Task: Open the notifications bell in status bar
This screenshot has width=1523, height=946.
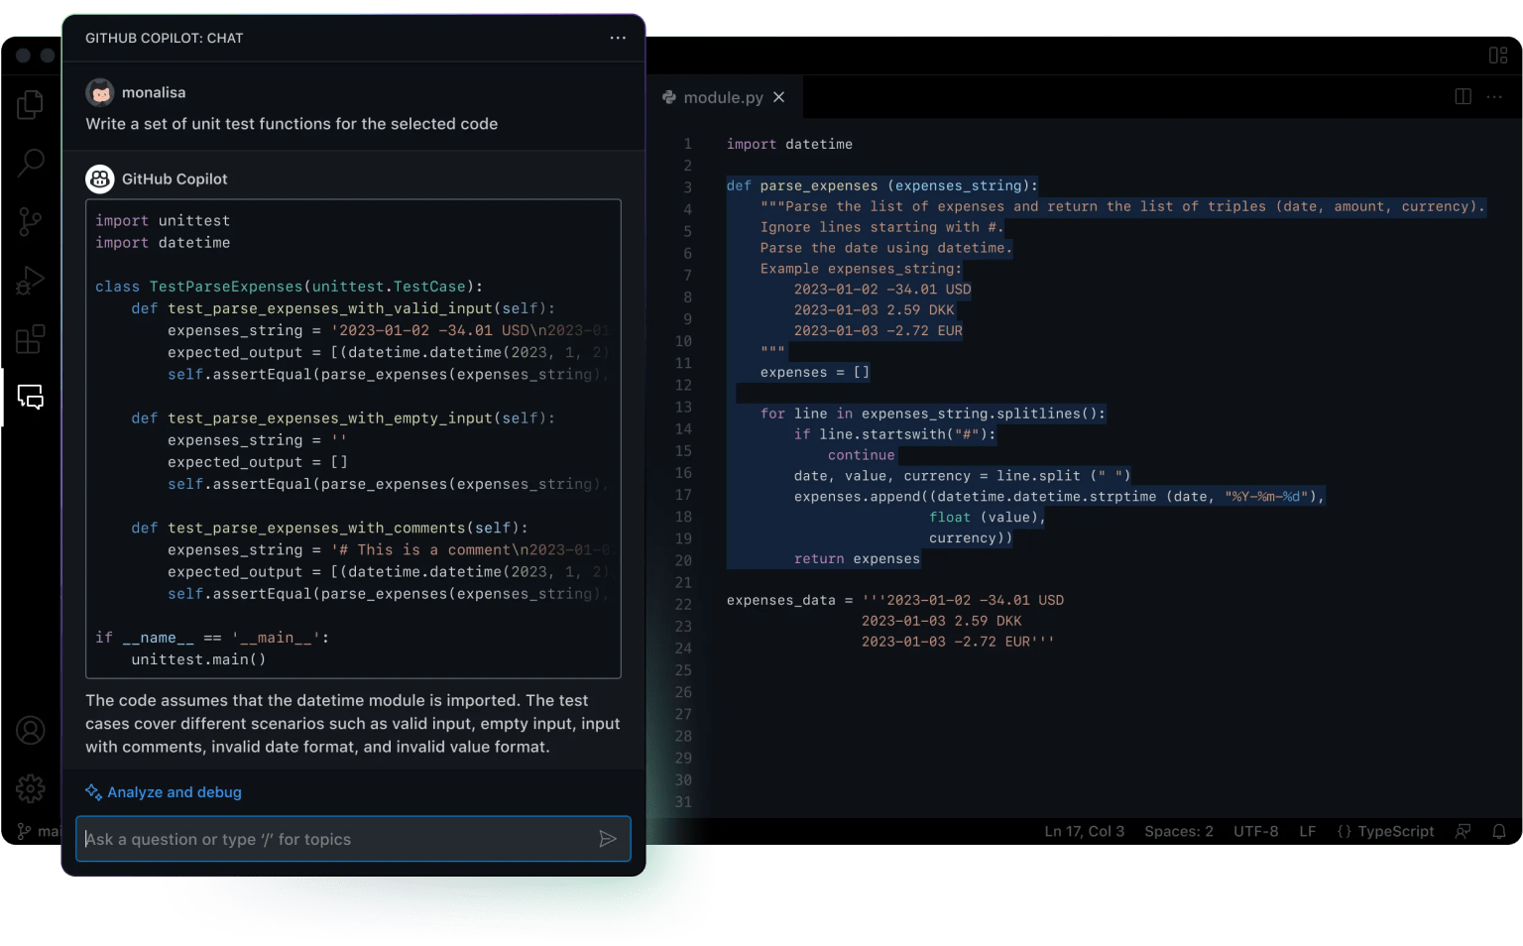Action: tap(1499, 831)
